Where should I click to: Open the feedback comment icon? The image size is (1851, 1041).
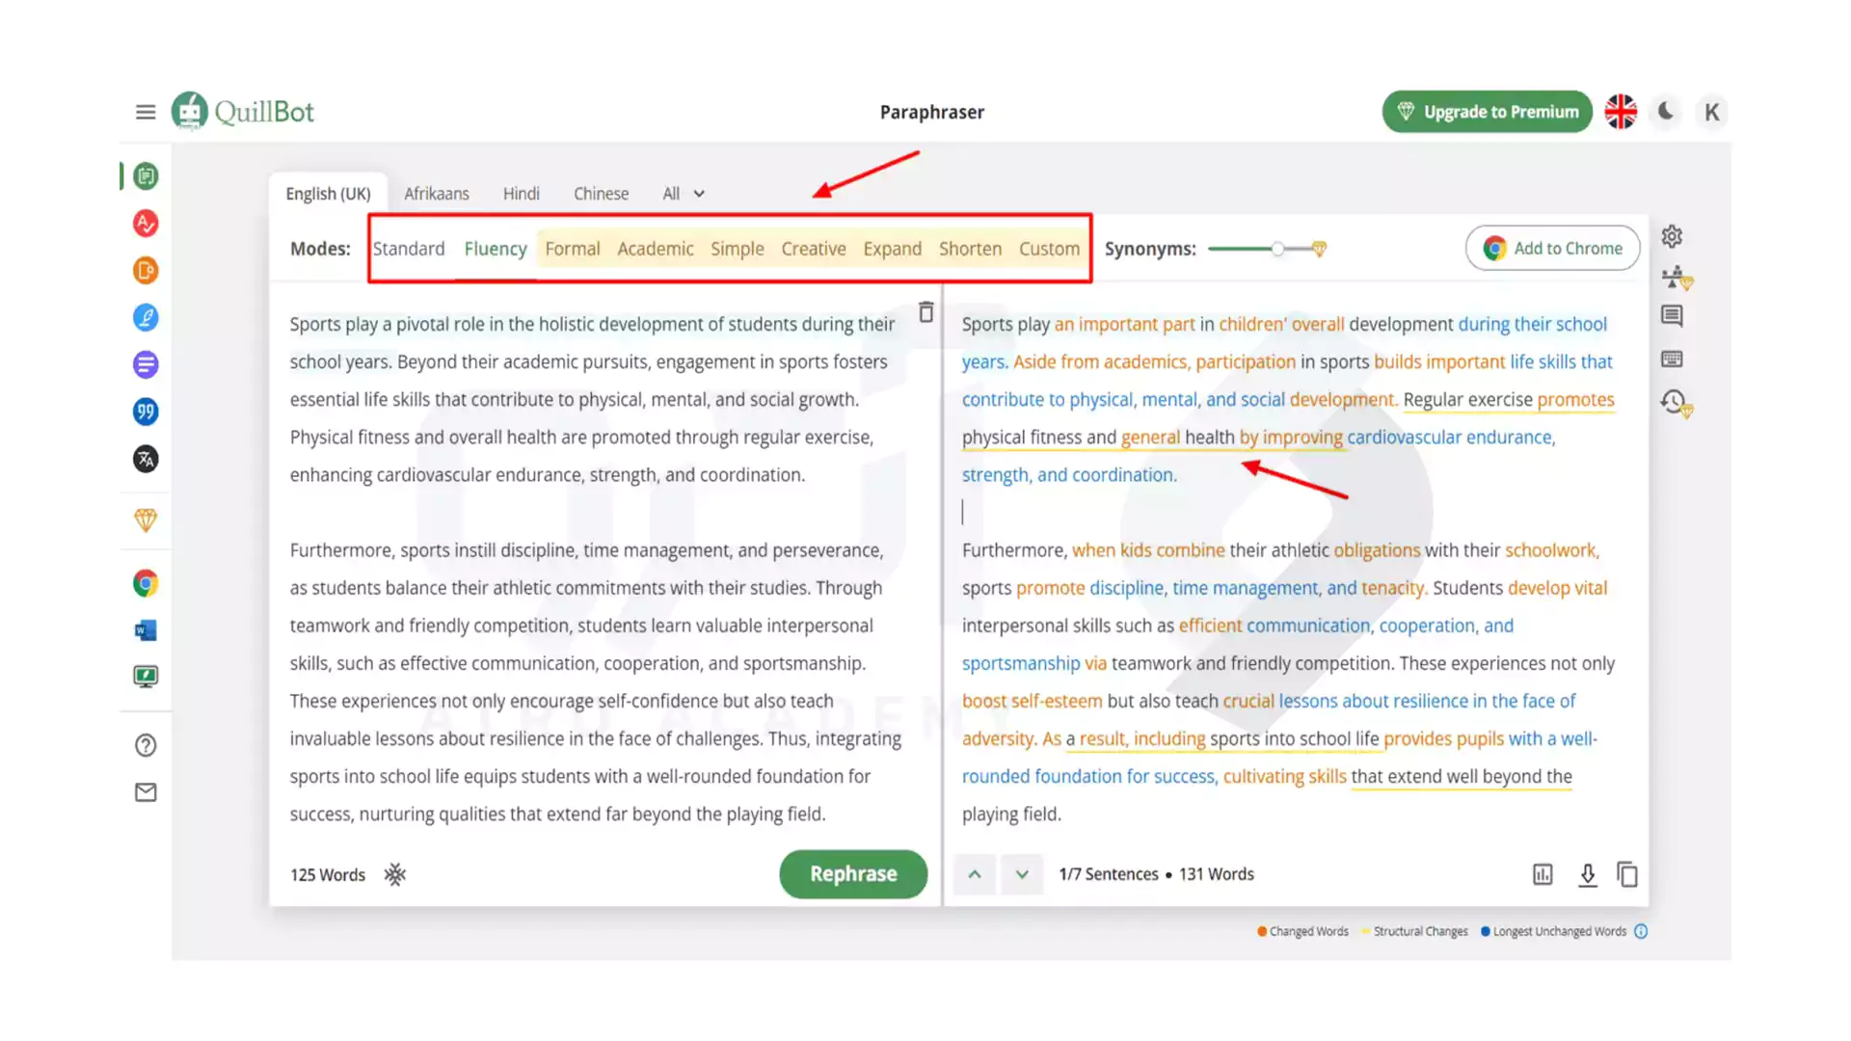[x=1672, y=316]
